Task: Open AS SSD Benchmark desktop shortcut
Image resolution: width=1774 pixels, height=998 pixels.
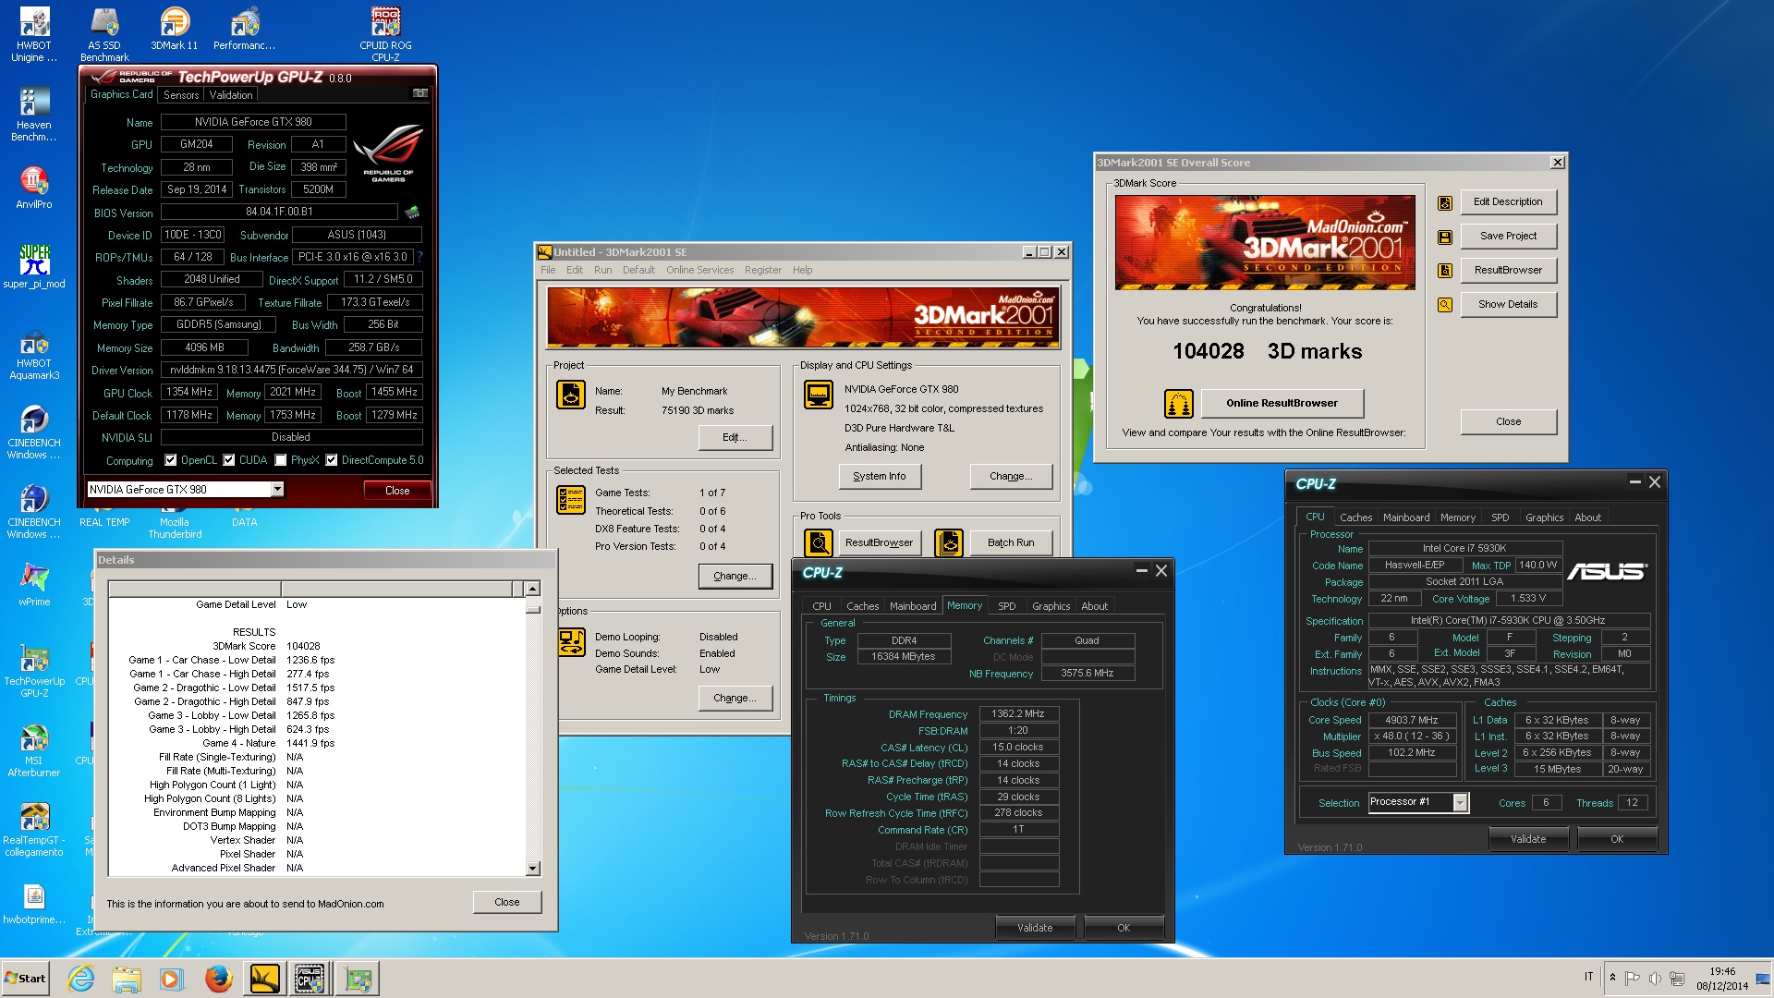Action: [x=104, y=34]
